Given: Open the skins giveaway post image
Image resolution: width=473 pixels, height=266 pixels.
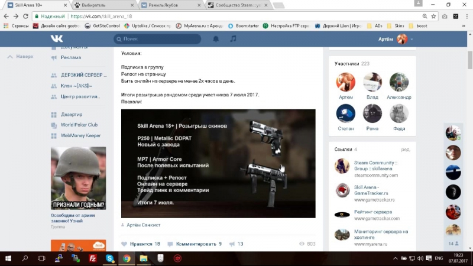Looking at the screenshot, I should pos(218,164).
